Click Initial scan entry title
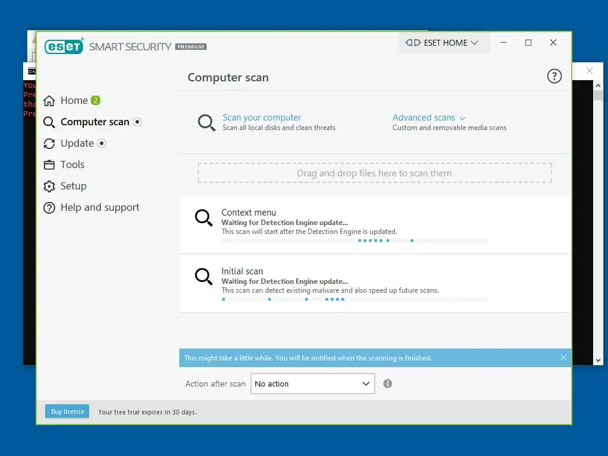Image resolution: width=608 pixels, height=456 pixels. 242,271
